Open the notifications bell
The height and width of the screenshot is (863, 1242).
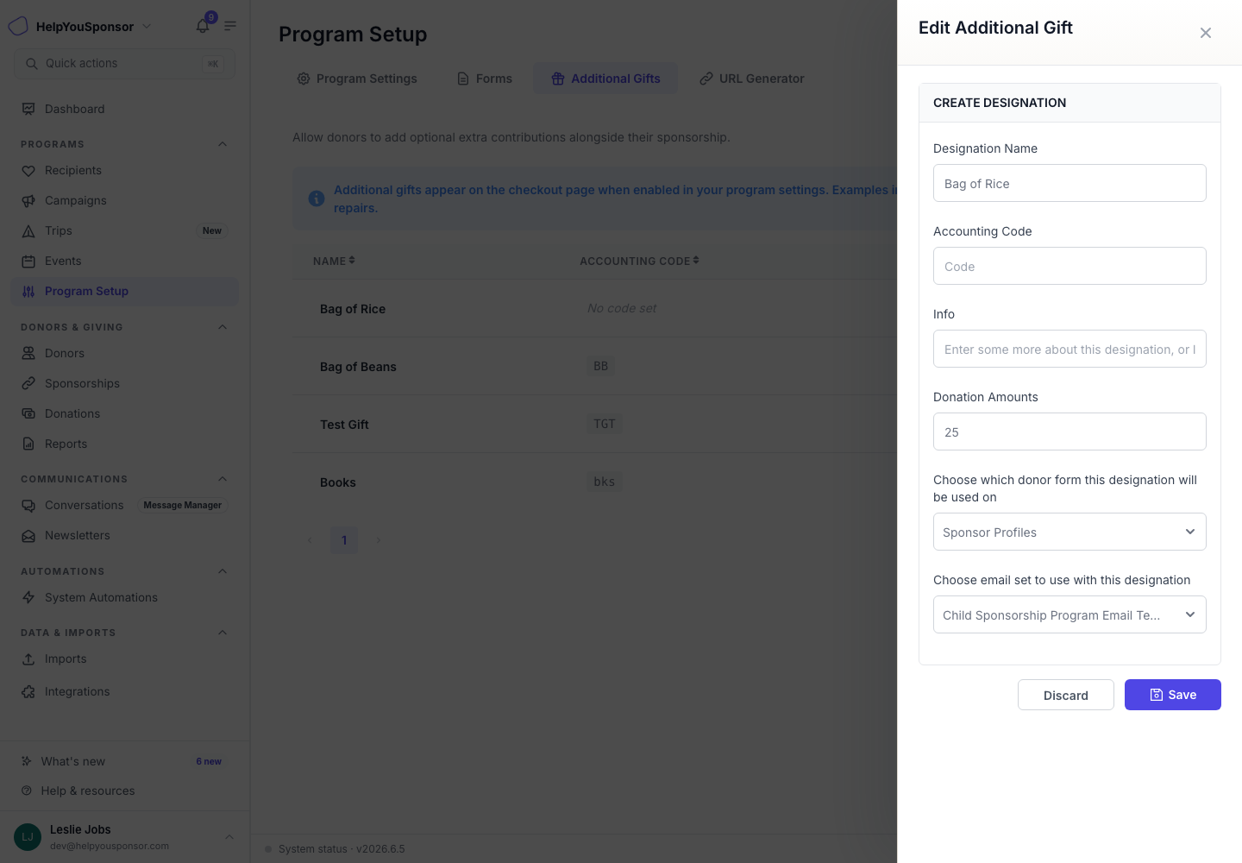coord(203,26)
